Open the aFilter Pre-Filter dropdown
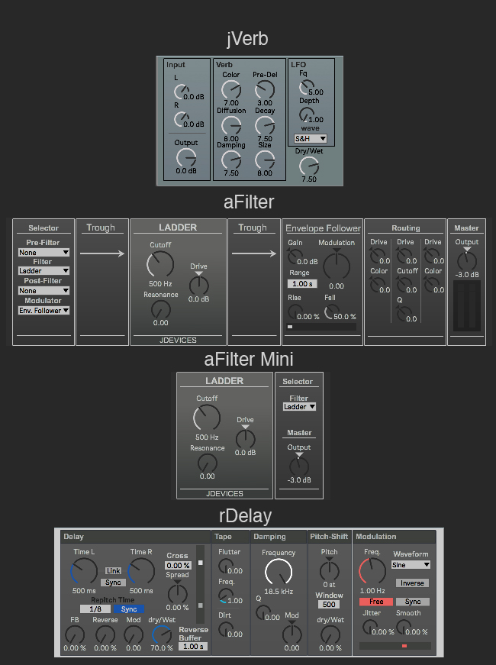Image resolution: width=496 pixels, height=665 pixels. click(43, 252)
